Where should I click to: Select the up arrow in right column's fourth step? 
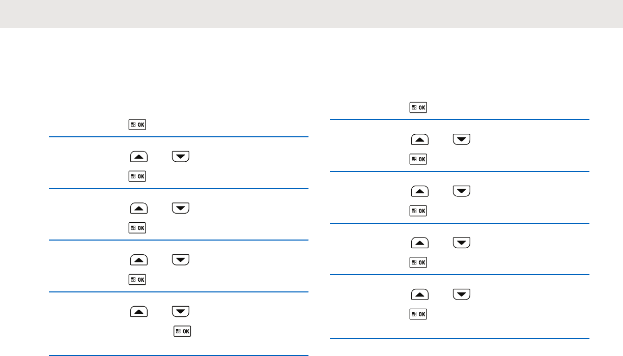tap(420, 243)
